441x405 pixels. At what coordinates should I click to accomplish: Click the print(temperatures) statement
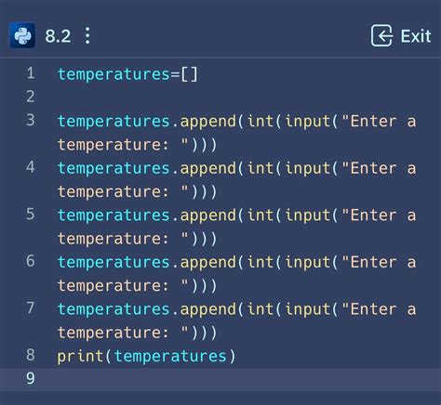coord(146,356)
